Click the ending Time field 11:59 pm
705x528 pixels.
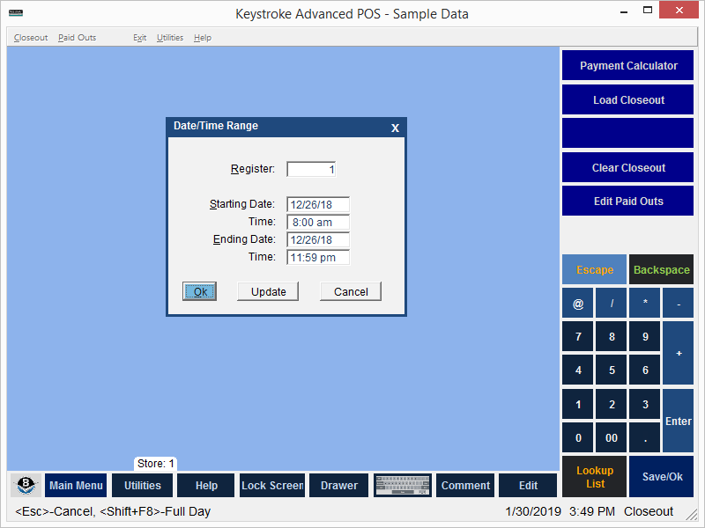(x=318, y=257)
